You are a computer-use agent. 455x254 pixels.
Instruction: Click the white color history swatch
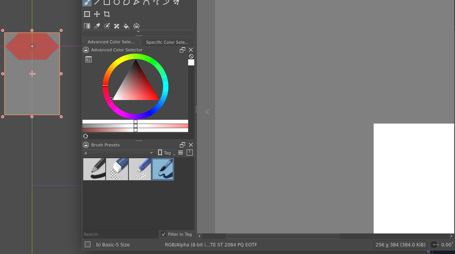click(x=191, y=62)
